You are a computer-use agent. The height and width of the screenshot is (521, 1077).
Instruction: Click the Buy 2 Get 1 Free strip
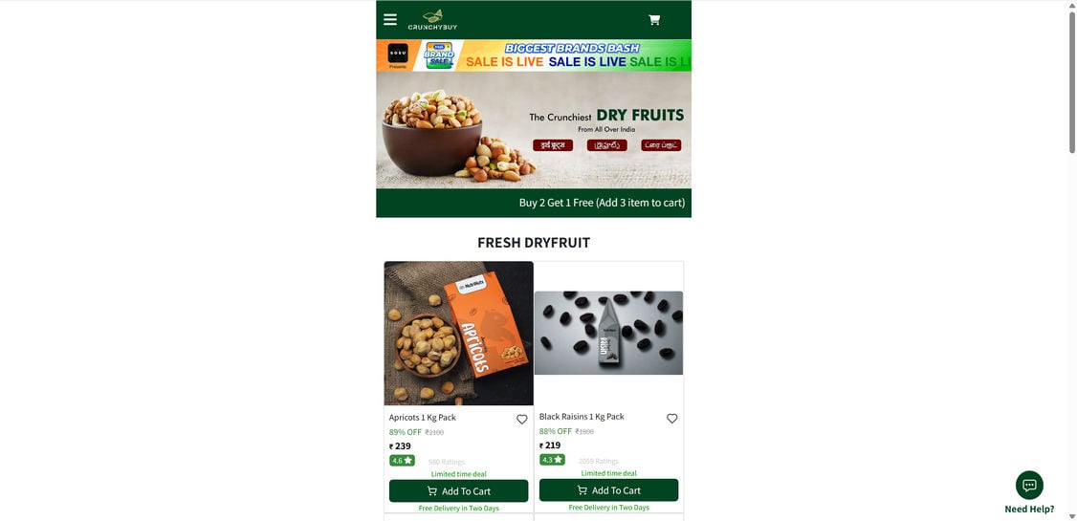(x=534, y=204)
